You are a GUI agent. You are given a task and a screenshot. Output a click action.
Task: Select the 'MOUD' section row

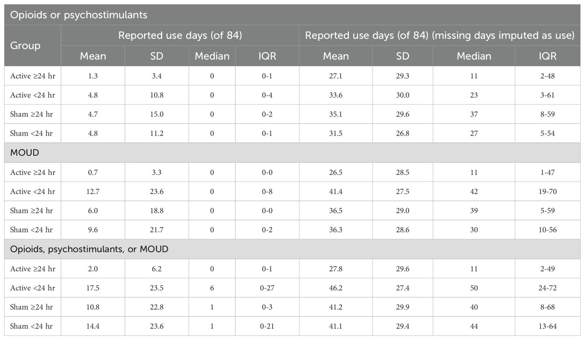(x=292, y=153)
